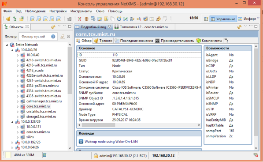Click the arrow with tree toolbar icon
263x162 pixels.
(139, 19)
